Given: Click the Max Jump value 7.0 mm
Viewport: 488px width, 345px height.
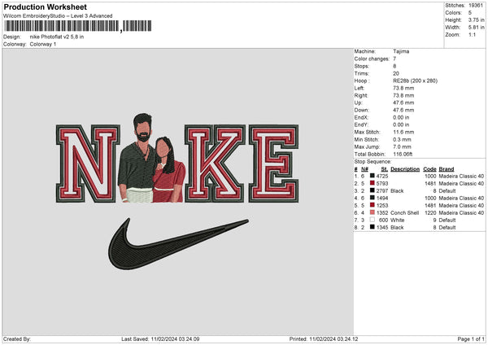Looking at the screenshot, I should tap(402, 146).
